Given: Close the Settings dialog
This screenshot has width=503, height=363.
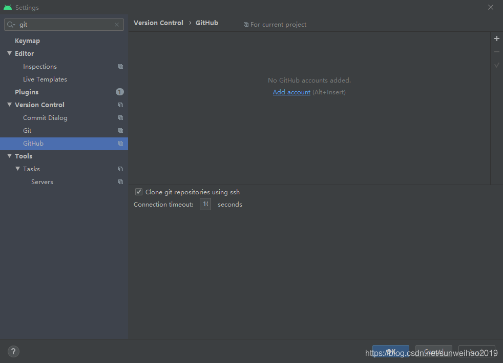Looking at the screenshot, I should tap(491, 7).
